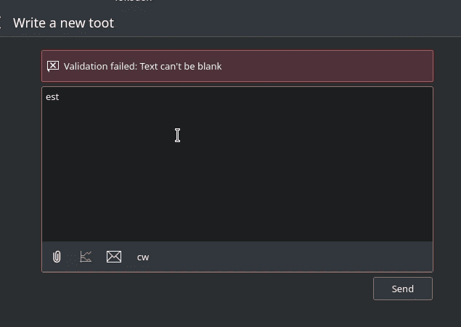The image size is (461, 327).
Task: Select the 'Validation failed: Text can't be blank' message
Action: point(142,66)
